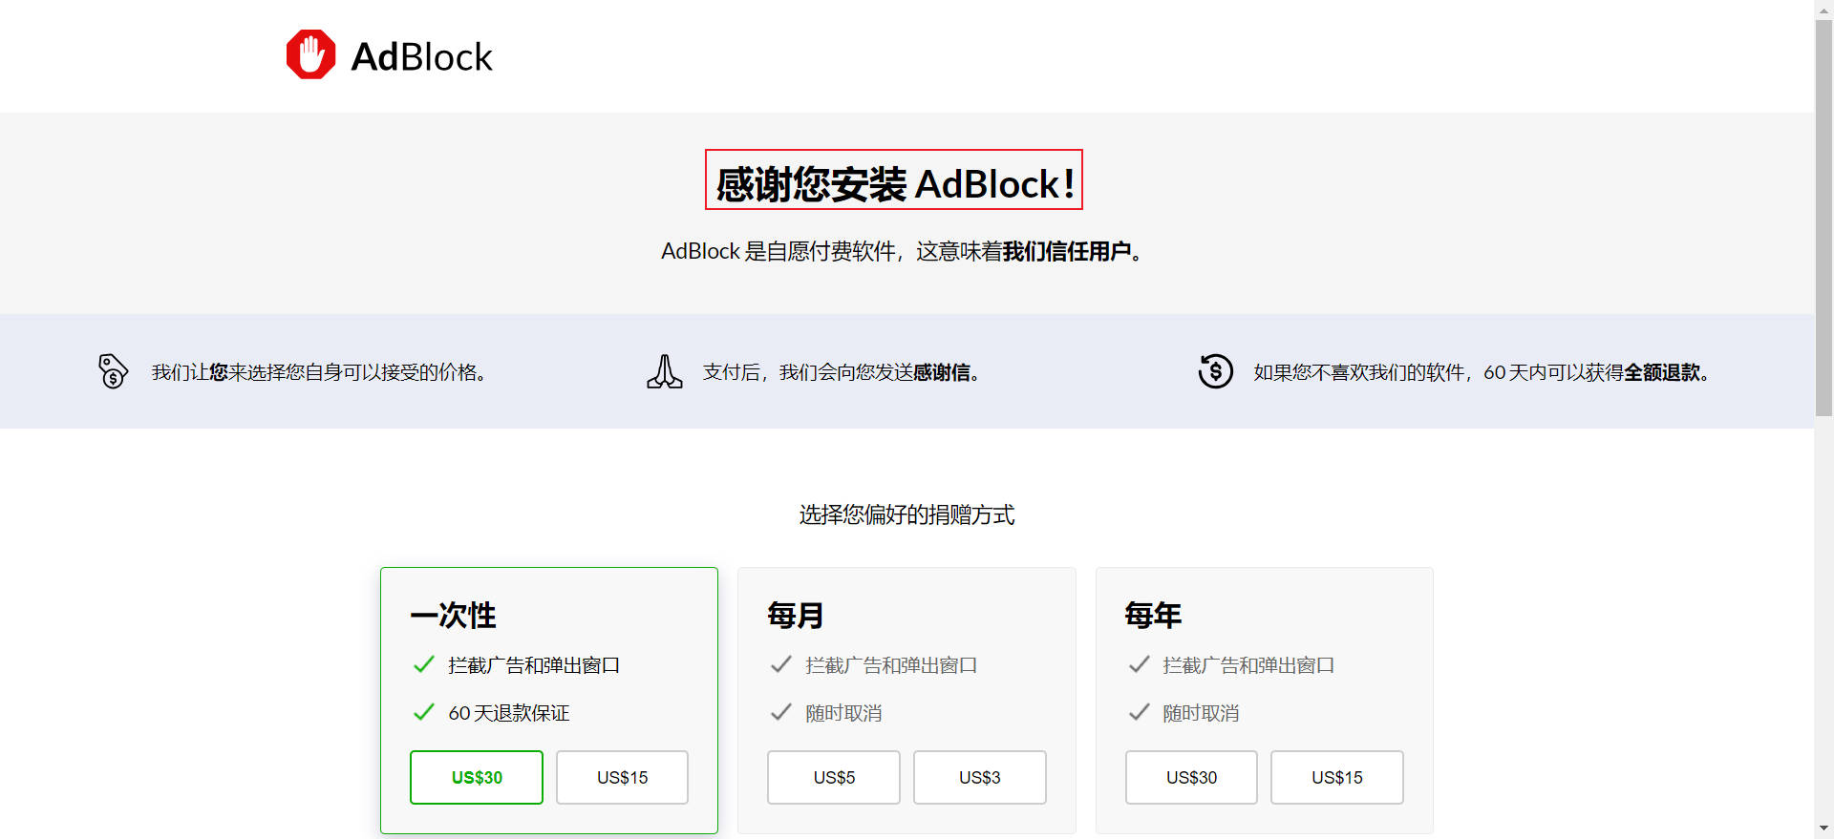Click the scrollbar down arrow

tap(1824, 829)
